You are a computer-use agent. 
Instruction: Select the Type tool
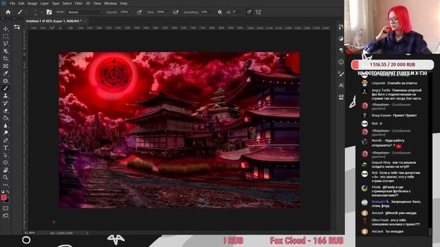click(x=5, y=148)
